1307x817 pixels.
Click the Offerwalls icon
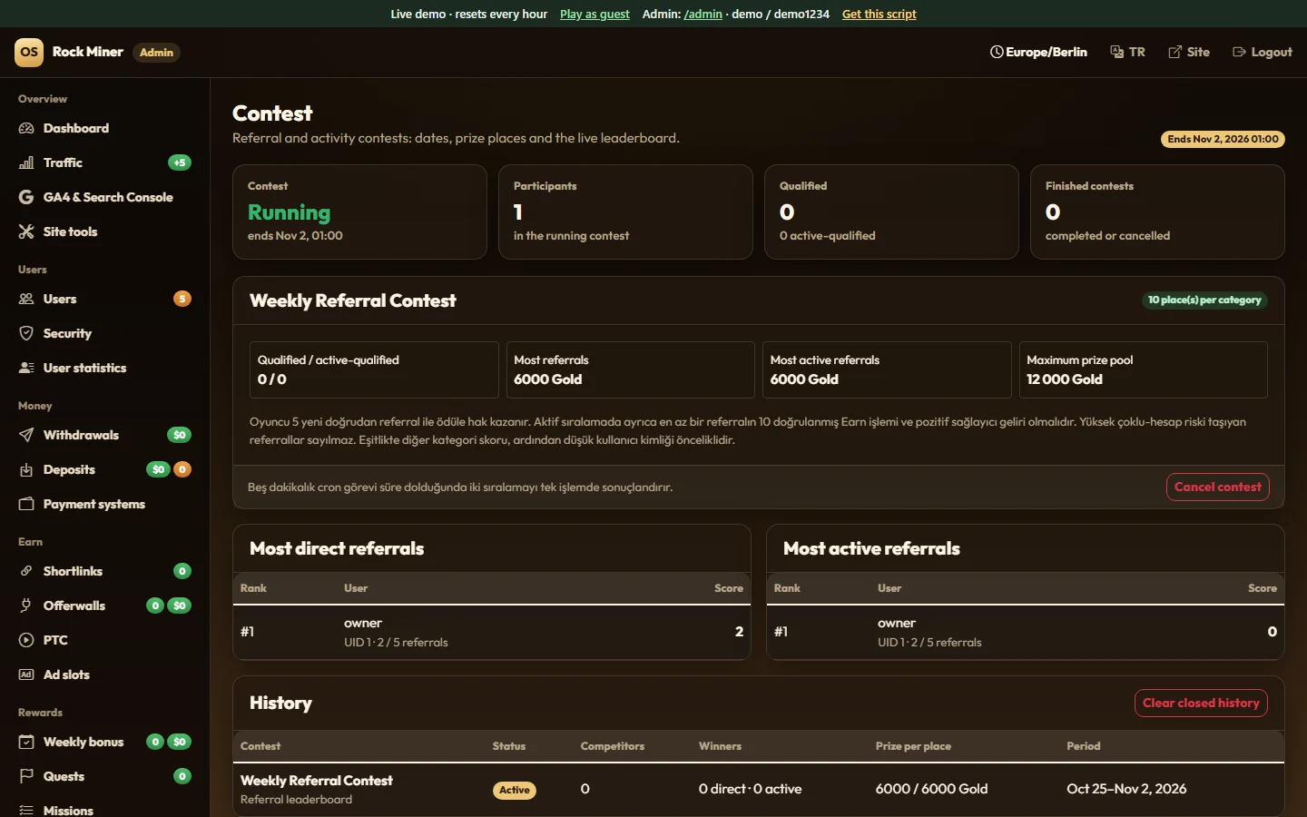click(26, 605)
